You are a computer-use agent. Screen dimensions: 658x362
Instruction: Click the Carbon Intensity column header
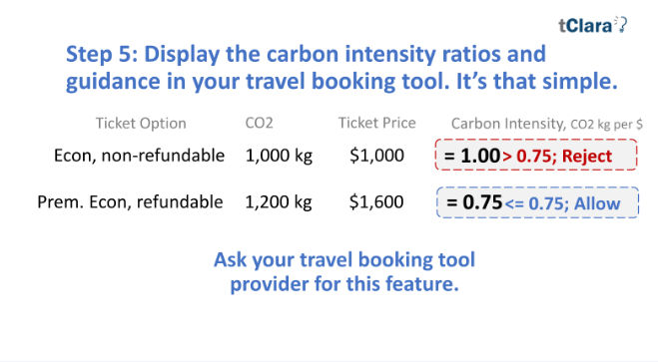(x=547, y=124)
